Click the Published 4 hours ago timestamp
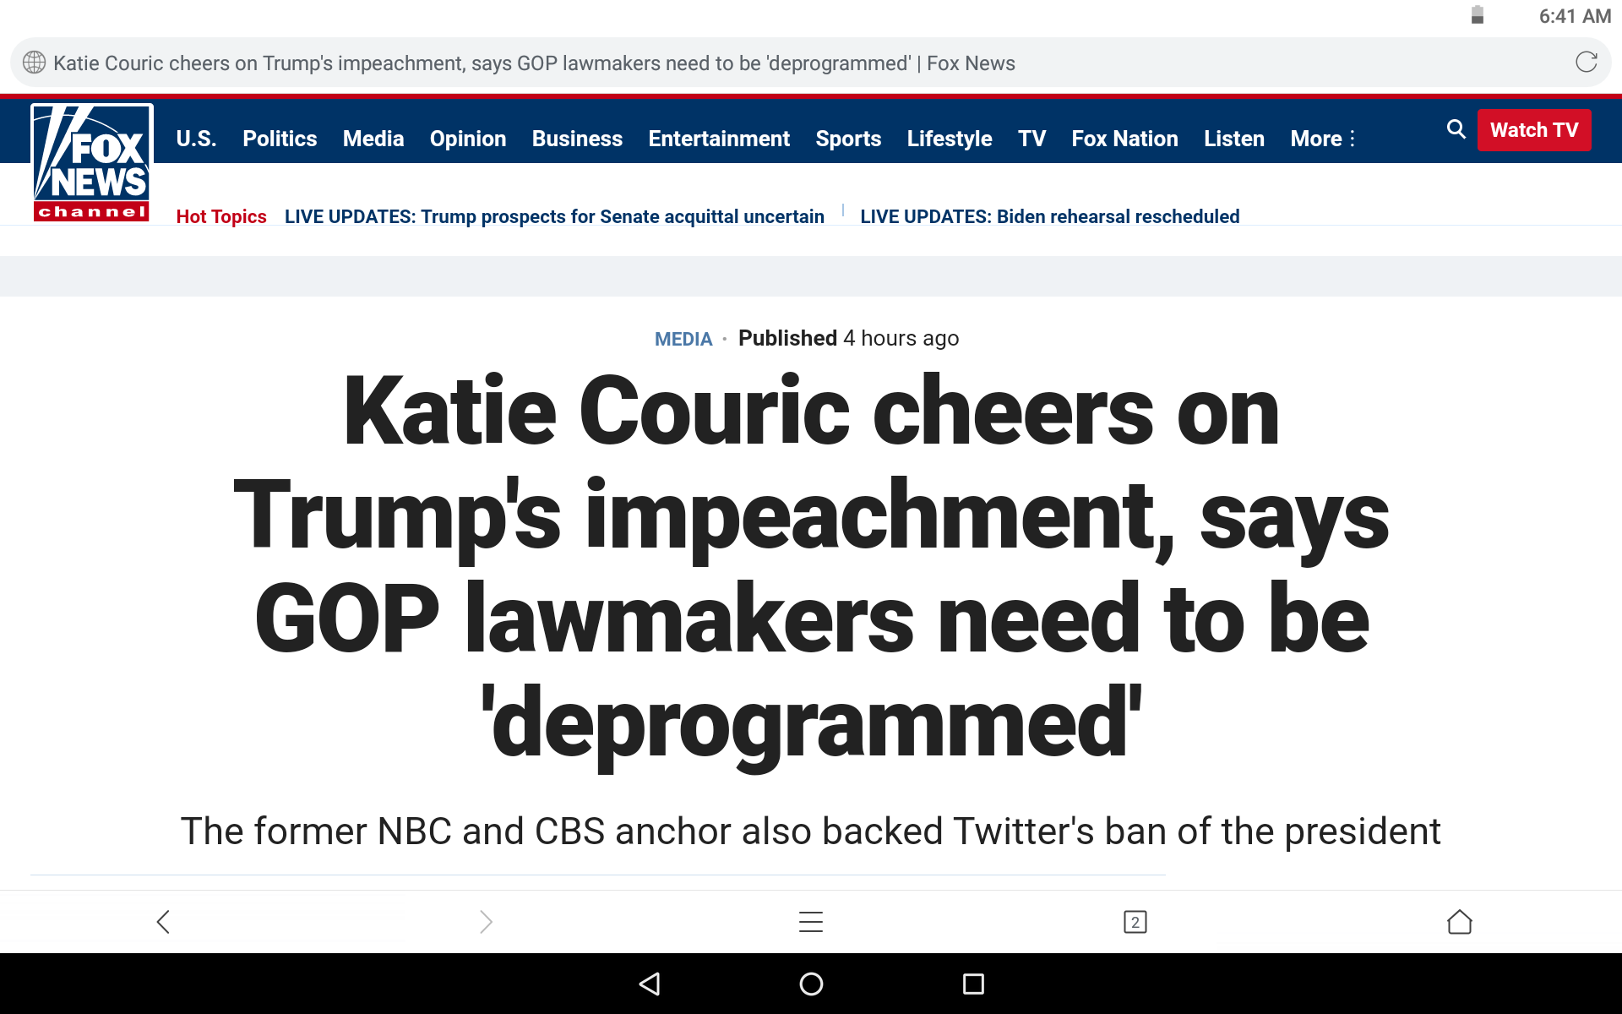 (x=848, y=338)
